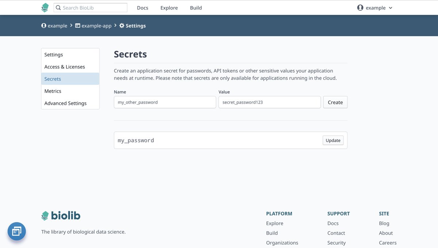Open Advanced Settings in sidebar
This screenshot has height=248, width=438.
[x=70, y=103]
